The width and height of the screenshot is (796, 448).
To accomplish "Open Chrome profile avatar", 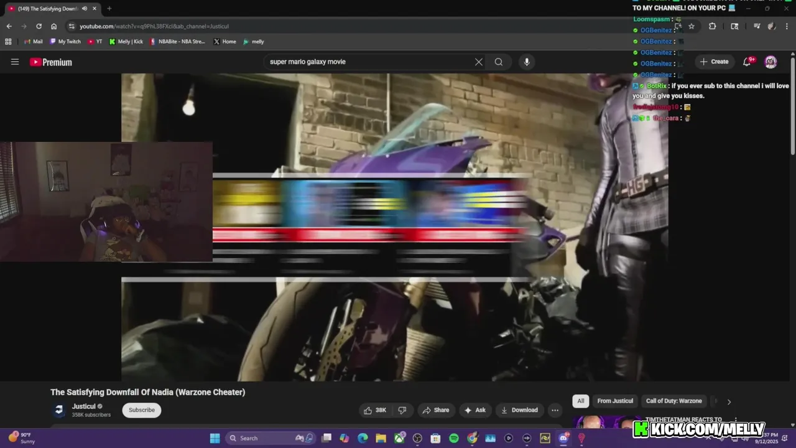I will [x=771, y=26].
